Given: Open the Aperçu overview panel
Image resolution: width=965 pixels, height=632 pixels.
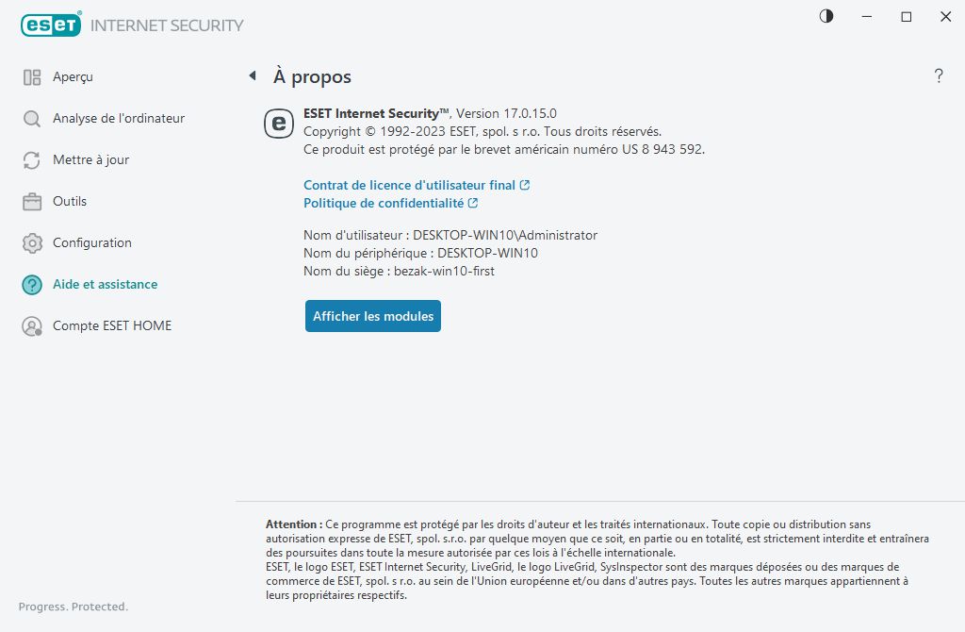Looking at the screenshot, I should point(33,76).
